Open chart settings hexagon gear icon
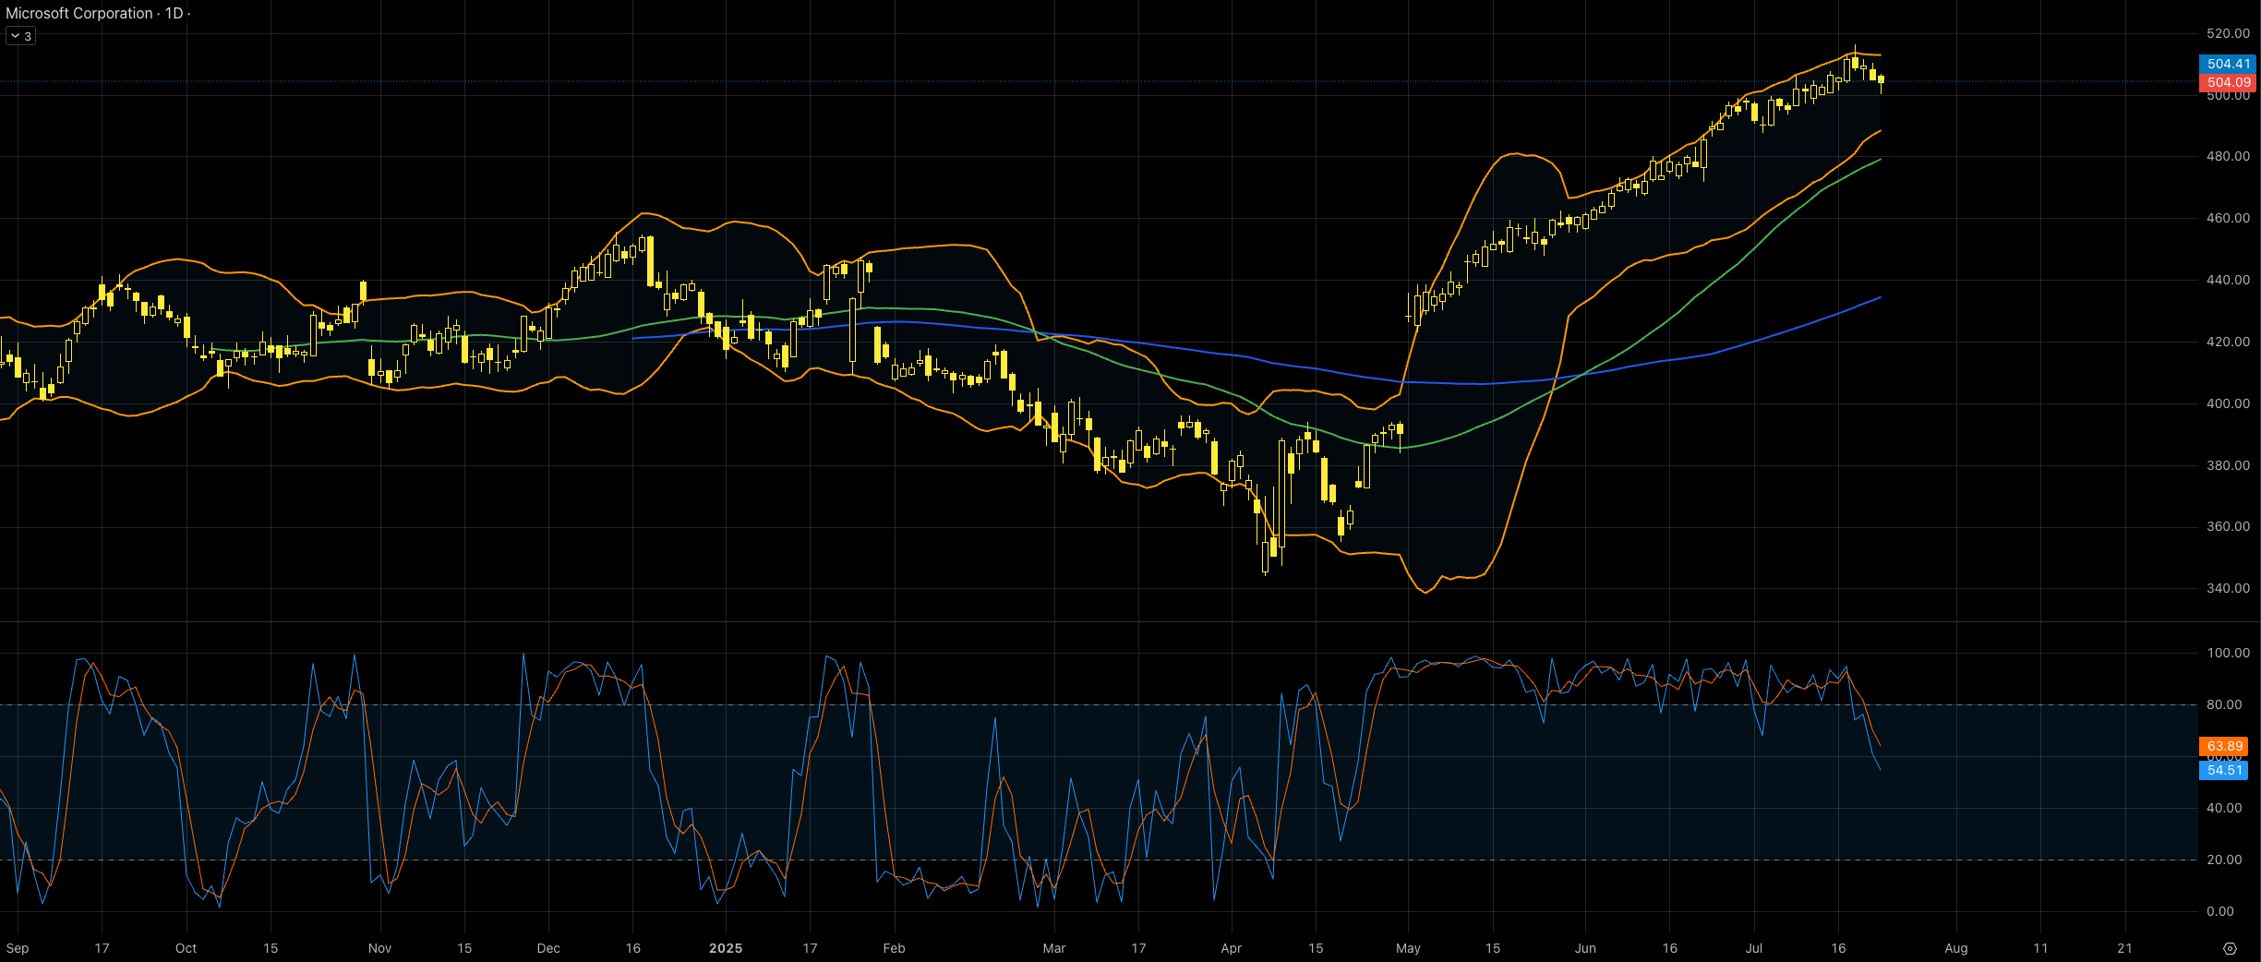Viewport: 2261px width, 962px height. 2230,948
